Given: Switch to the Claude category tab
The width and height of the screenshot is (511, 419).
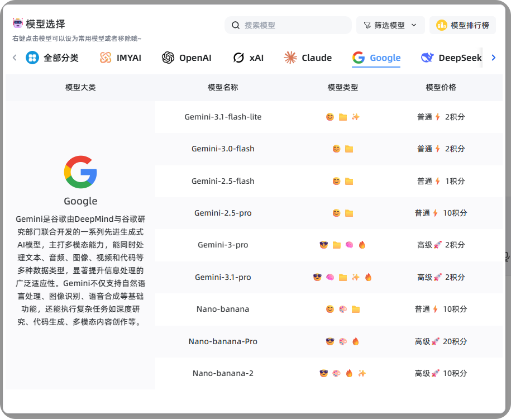Looking at the screenshot, I should click(x=308, y=58).
